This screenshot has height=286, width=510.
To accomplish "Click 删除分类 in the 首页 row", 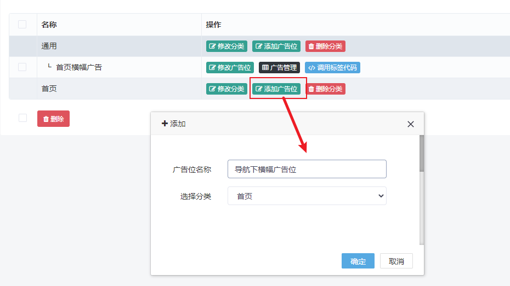I will tap(325, 89).
